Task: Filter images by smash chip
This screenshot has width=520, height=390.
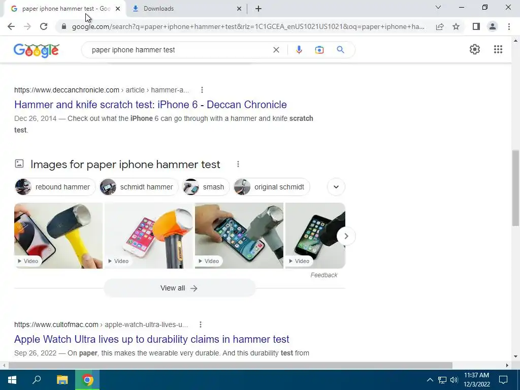Action: (x=206, y=187)
